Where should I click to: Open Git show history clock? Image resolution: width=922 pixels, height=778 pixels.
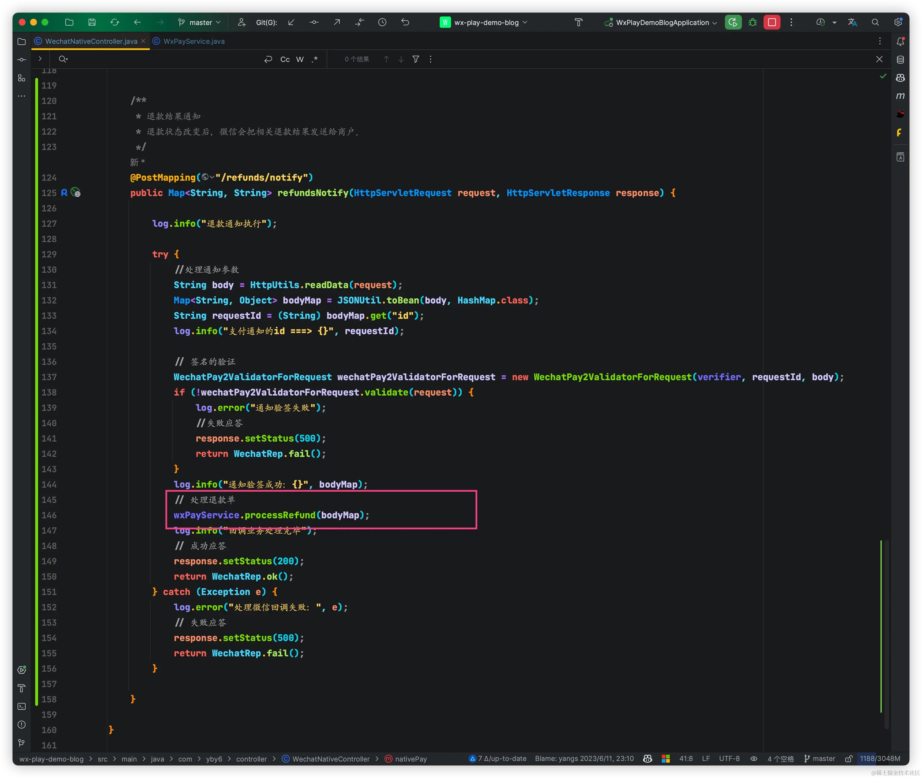382,23
